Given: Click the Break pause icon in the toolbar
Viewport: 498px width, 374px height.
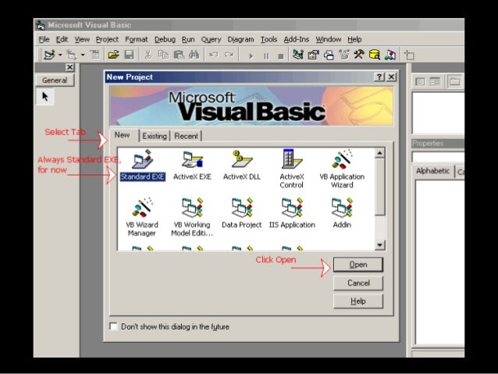Looking at the screenshot, I should coord(266,56).
